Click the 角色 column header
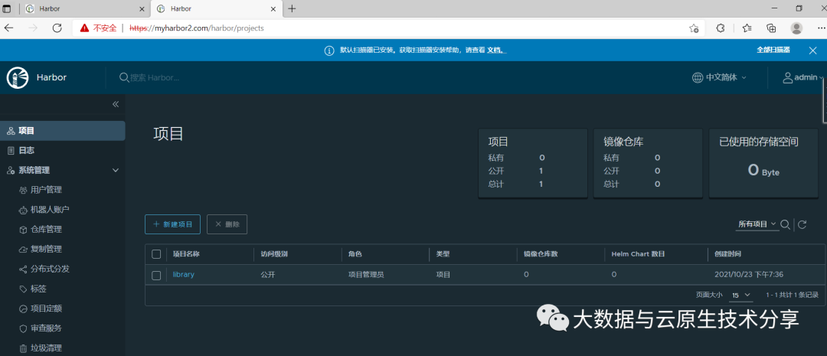Screen dimensions: 827x356 [x=355, y=254]
